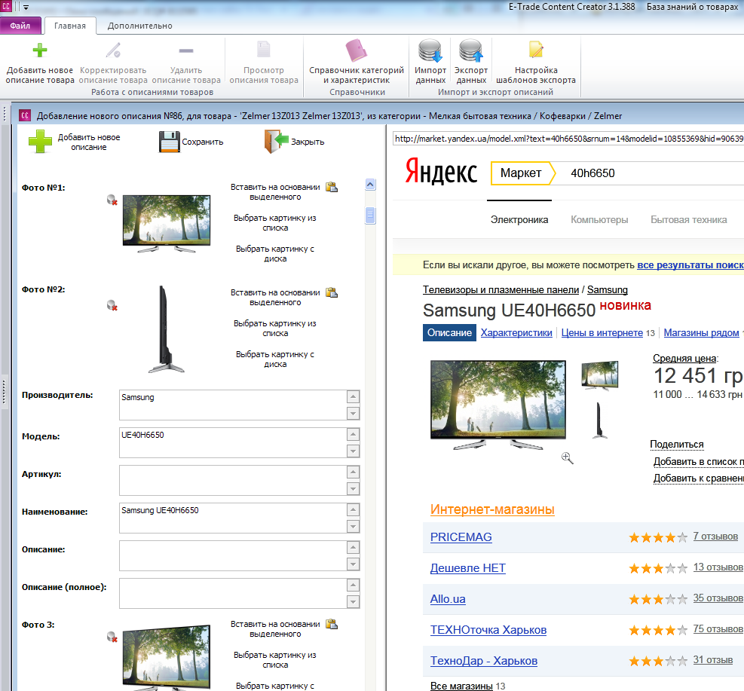Open the 'Цены в интернете' link

point(602,332)
